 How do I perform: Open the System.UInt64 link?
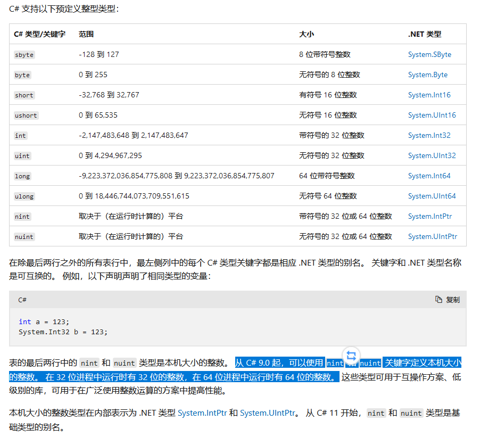(432, 196)
